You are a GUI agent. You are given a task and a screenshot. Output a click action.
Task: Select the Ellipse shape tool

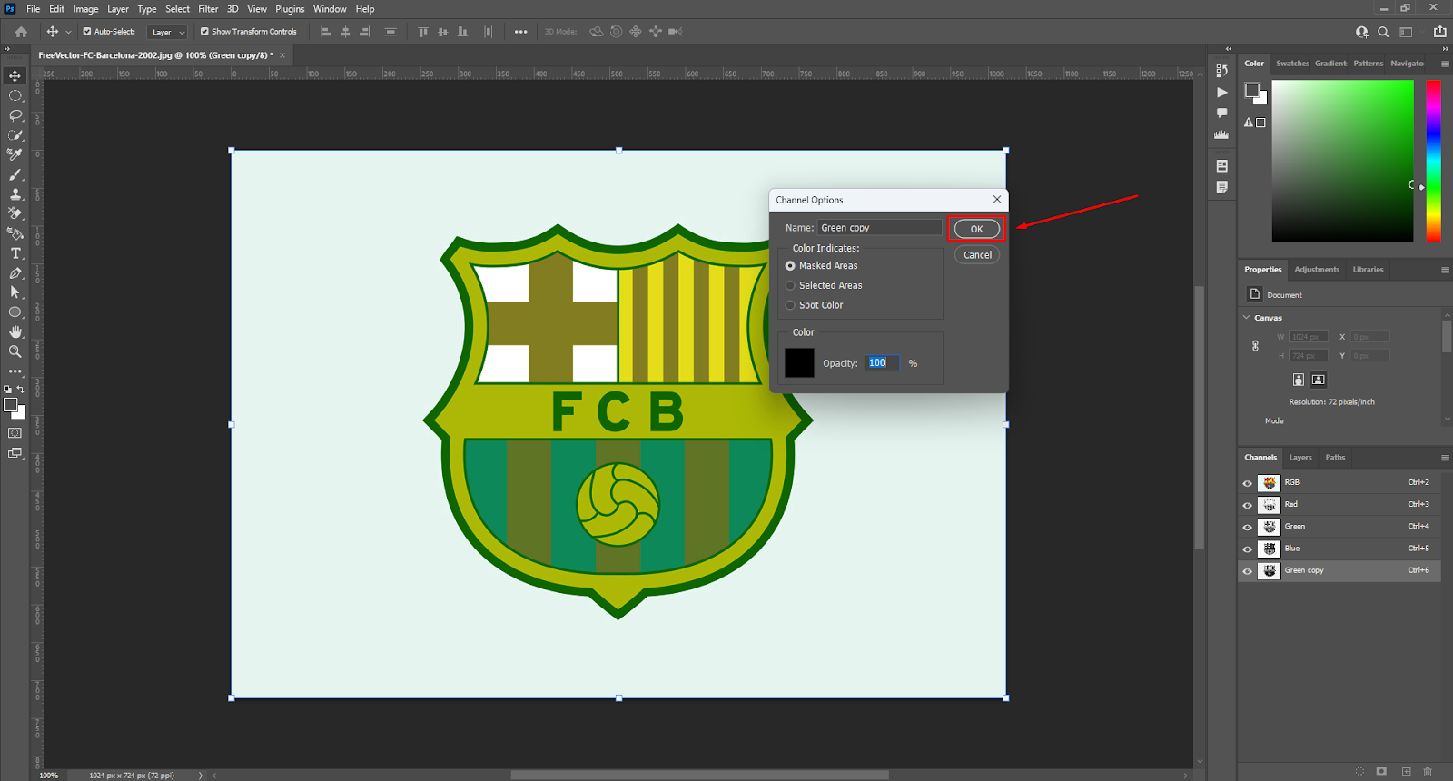(x=15, y=312)
